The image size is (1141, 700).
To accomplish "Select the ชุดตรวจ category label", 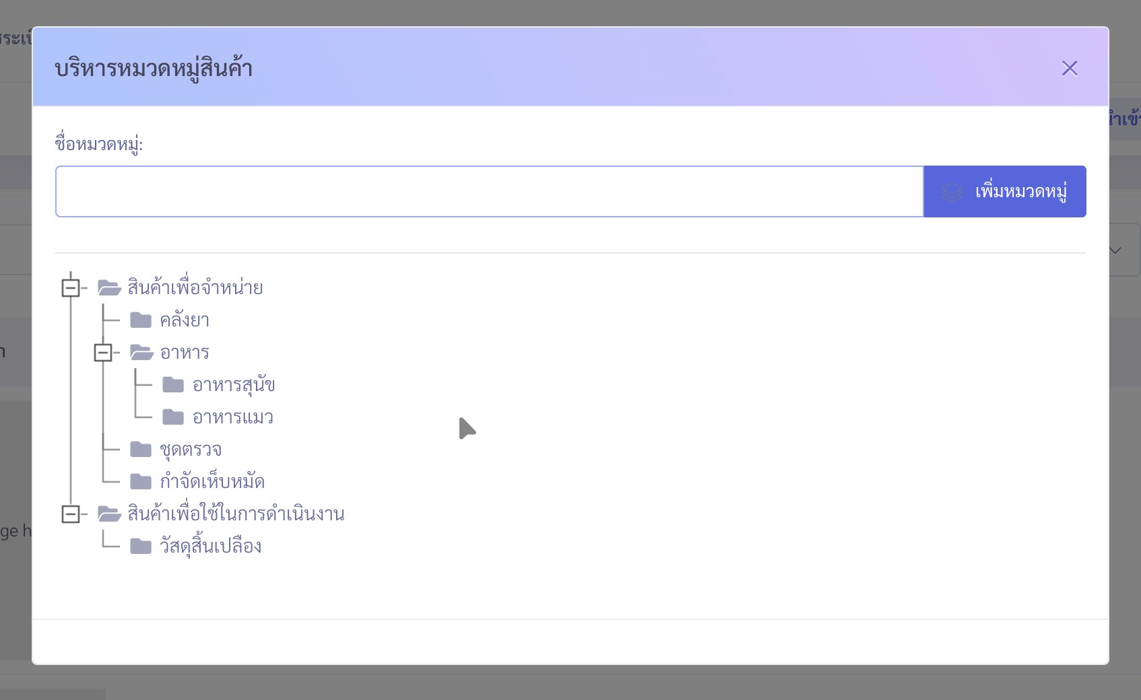I will [x=191, y=450].
